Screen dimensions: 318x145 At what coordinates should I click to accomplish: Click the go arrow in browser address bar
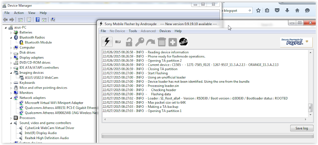tap(250, 10)
